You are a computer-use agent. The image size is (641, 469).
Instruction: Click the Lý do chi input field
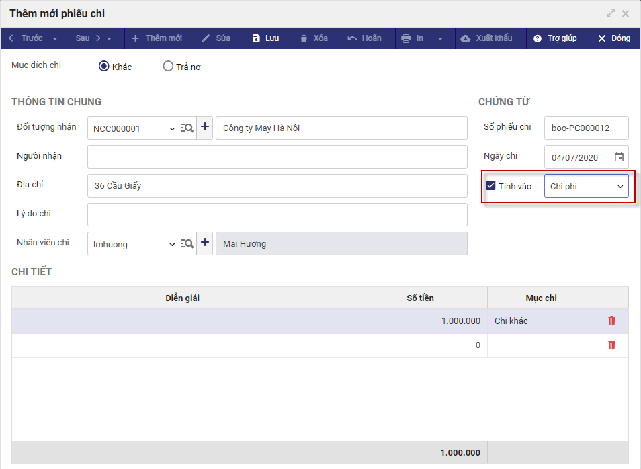(x=277, y=214)
